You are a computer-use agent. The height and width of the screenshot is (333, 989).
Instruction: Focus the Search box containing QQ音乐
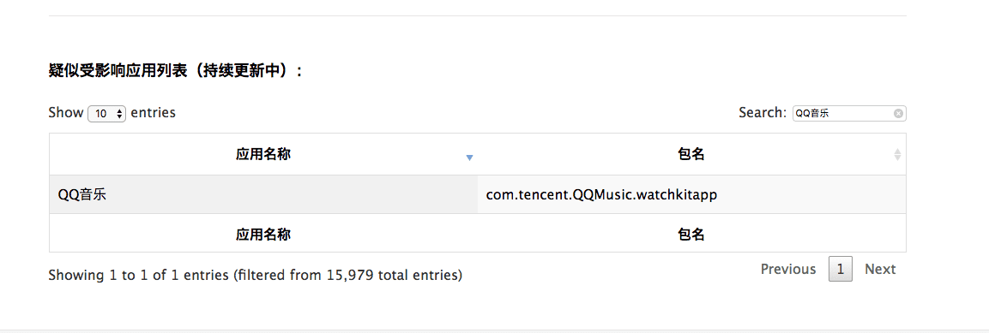(849, 113)
